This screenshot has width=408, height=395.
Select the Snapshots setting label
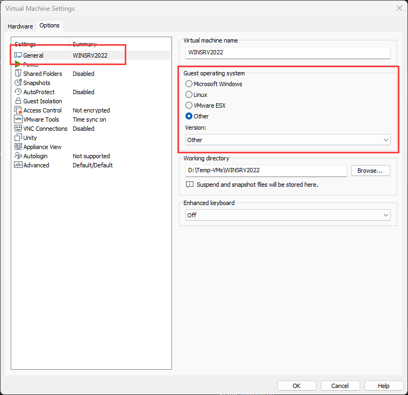click(x=37, y=83)
